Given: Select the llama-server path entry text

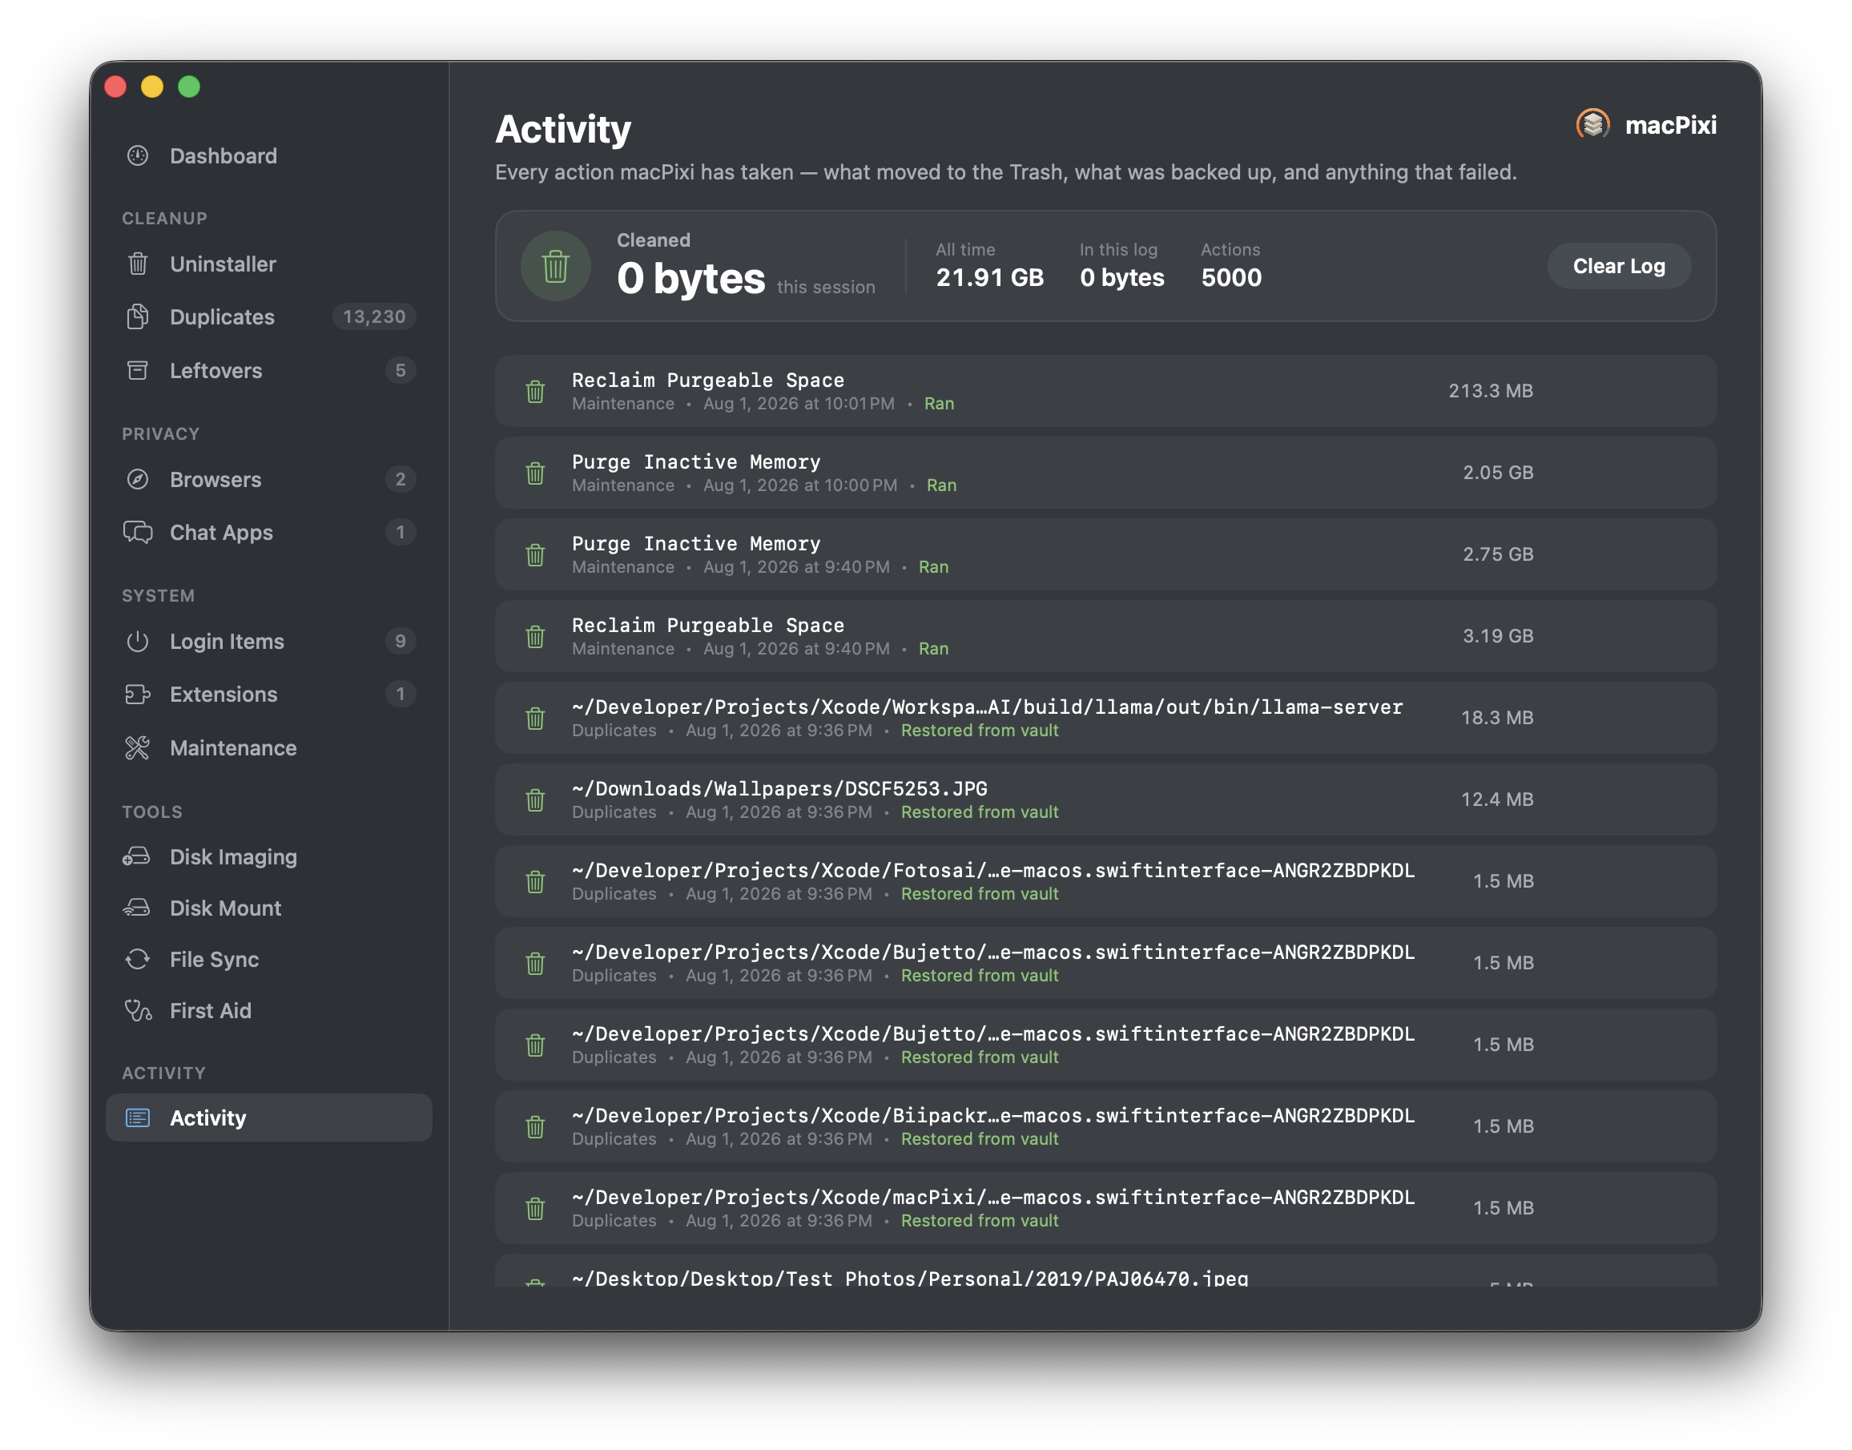Looking at the screenshot, I should click(x=987, y=707).
